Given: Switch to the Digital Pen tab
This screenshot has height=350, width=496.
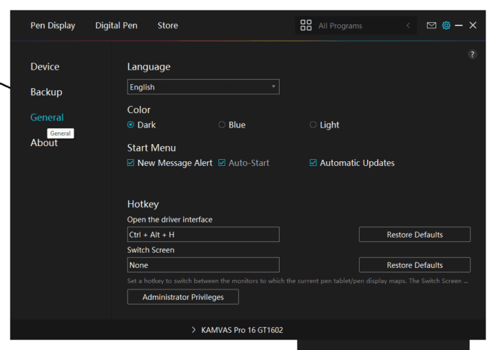Looking at the screenshot, I should 116,25.
